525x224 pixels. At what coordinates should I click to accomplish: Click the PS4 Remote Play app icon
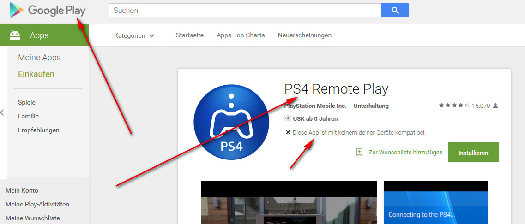click(x=231, y=122)
